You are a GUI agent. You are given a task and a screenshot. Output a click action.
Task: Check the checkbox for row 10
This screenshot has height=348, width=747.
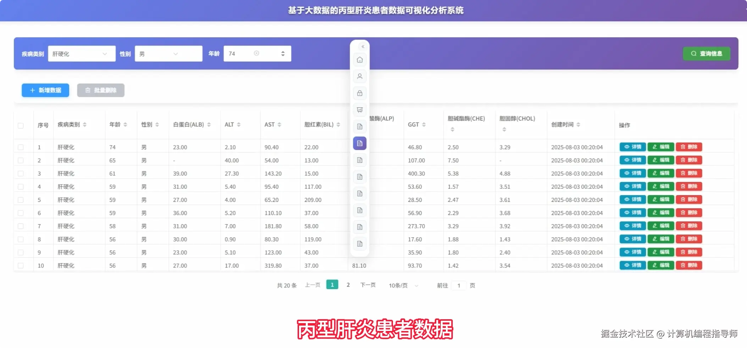pos(21,265)
